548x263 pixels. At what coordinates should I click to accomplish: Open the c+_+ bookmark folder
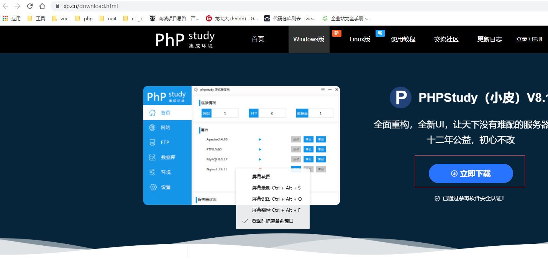click(133, 18)
